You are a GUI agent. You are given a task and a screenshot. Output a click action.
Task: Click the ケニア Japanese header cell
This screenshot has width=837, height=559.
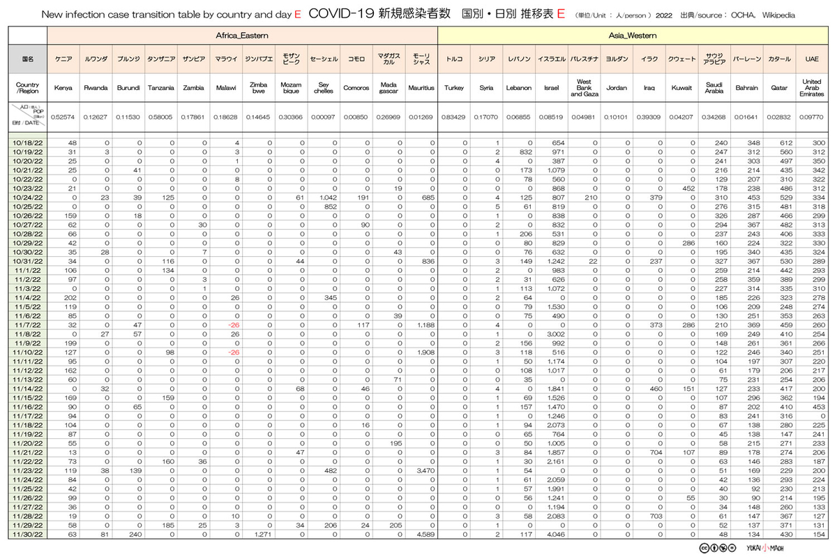(64, 59)
